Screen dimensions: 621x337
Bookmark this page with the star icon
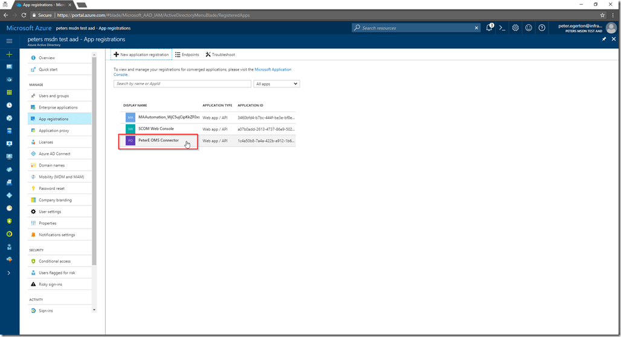(602, 14)
